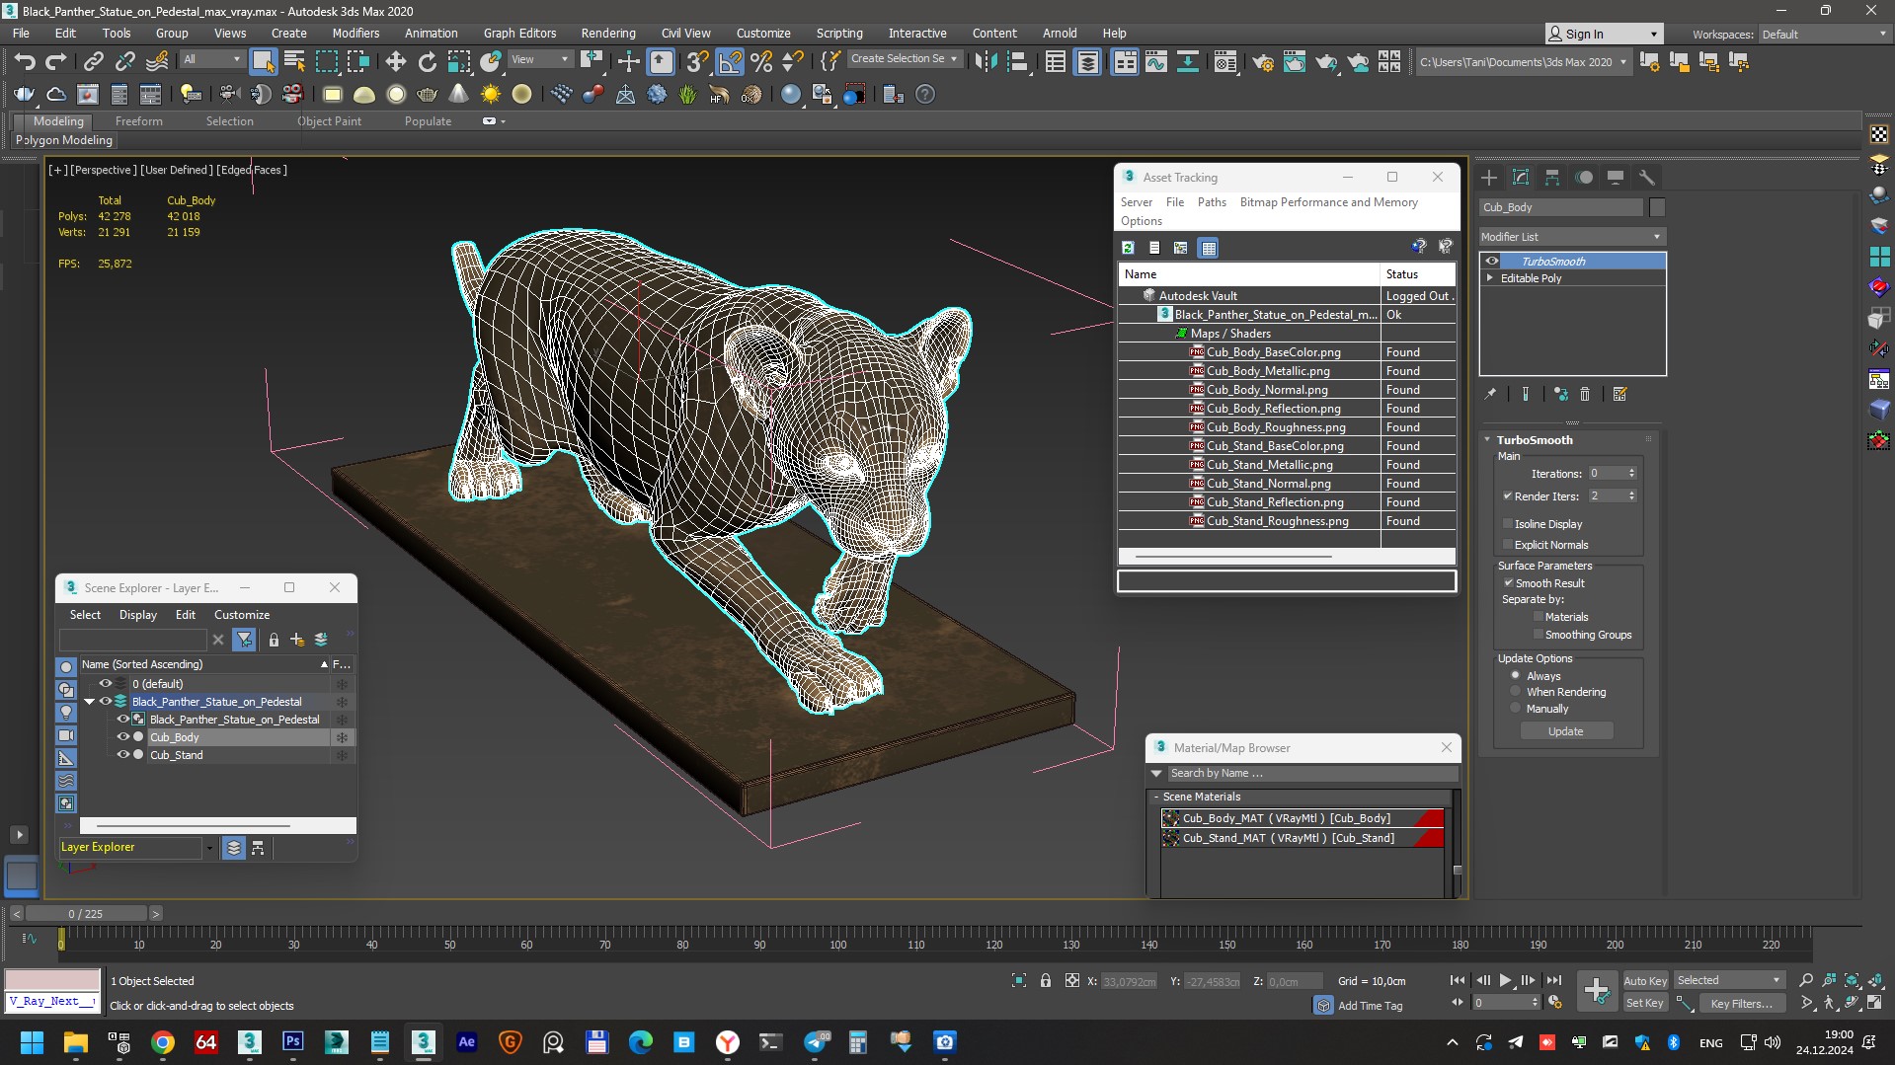1895x1065 pixels.
Task: Uncheck the Render Iters checkbox
Action: [x=1508, y=496]
